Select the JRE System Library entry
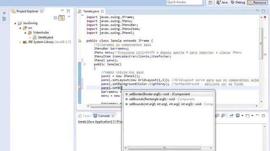The image size is (270, 151). point(47,42)
